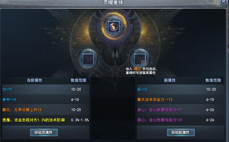Click the character portrait icon in center ring
229x142 pixels.
point(114,27)
